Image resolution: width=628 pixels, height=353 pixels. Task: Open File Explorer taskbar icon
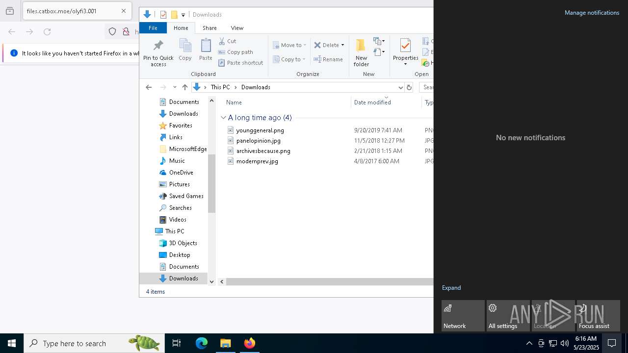click(x=226, y=343)
